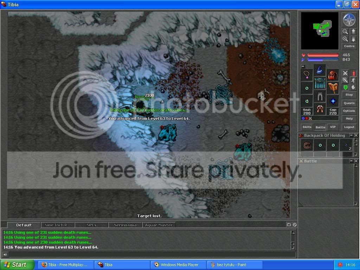
Task: Minimize the Battle panel
Action: tap(351, 161)
